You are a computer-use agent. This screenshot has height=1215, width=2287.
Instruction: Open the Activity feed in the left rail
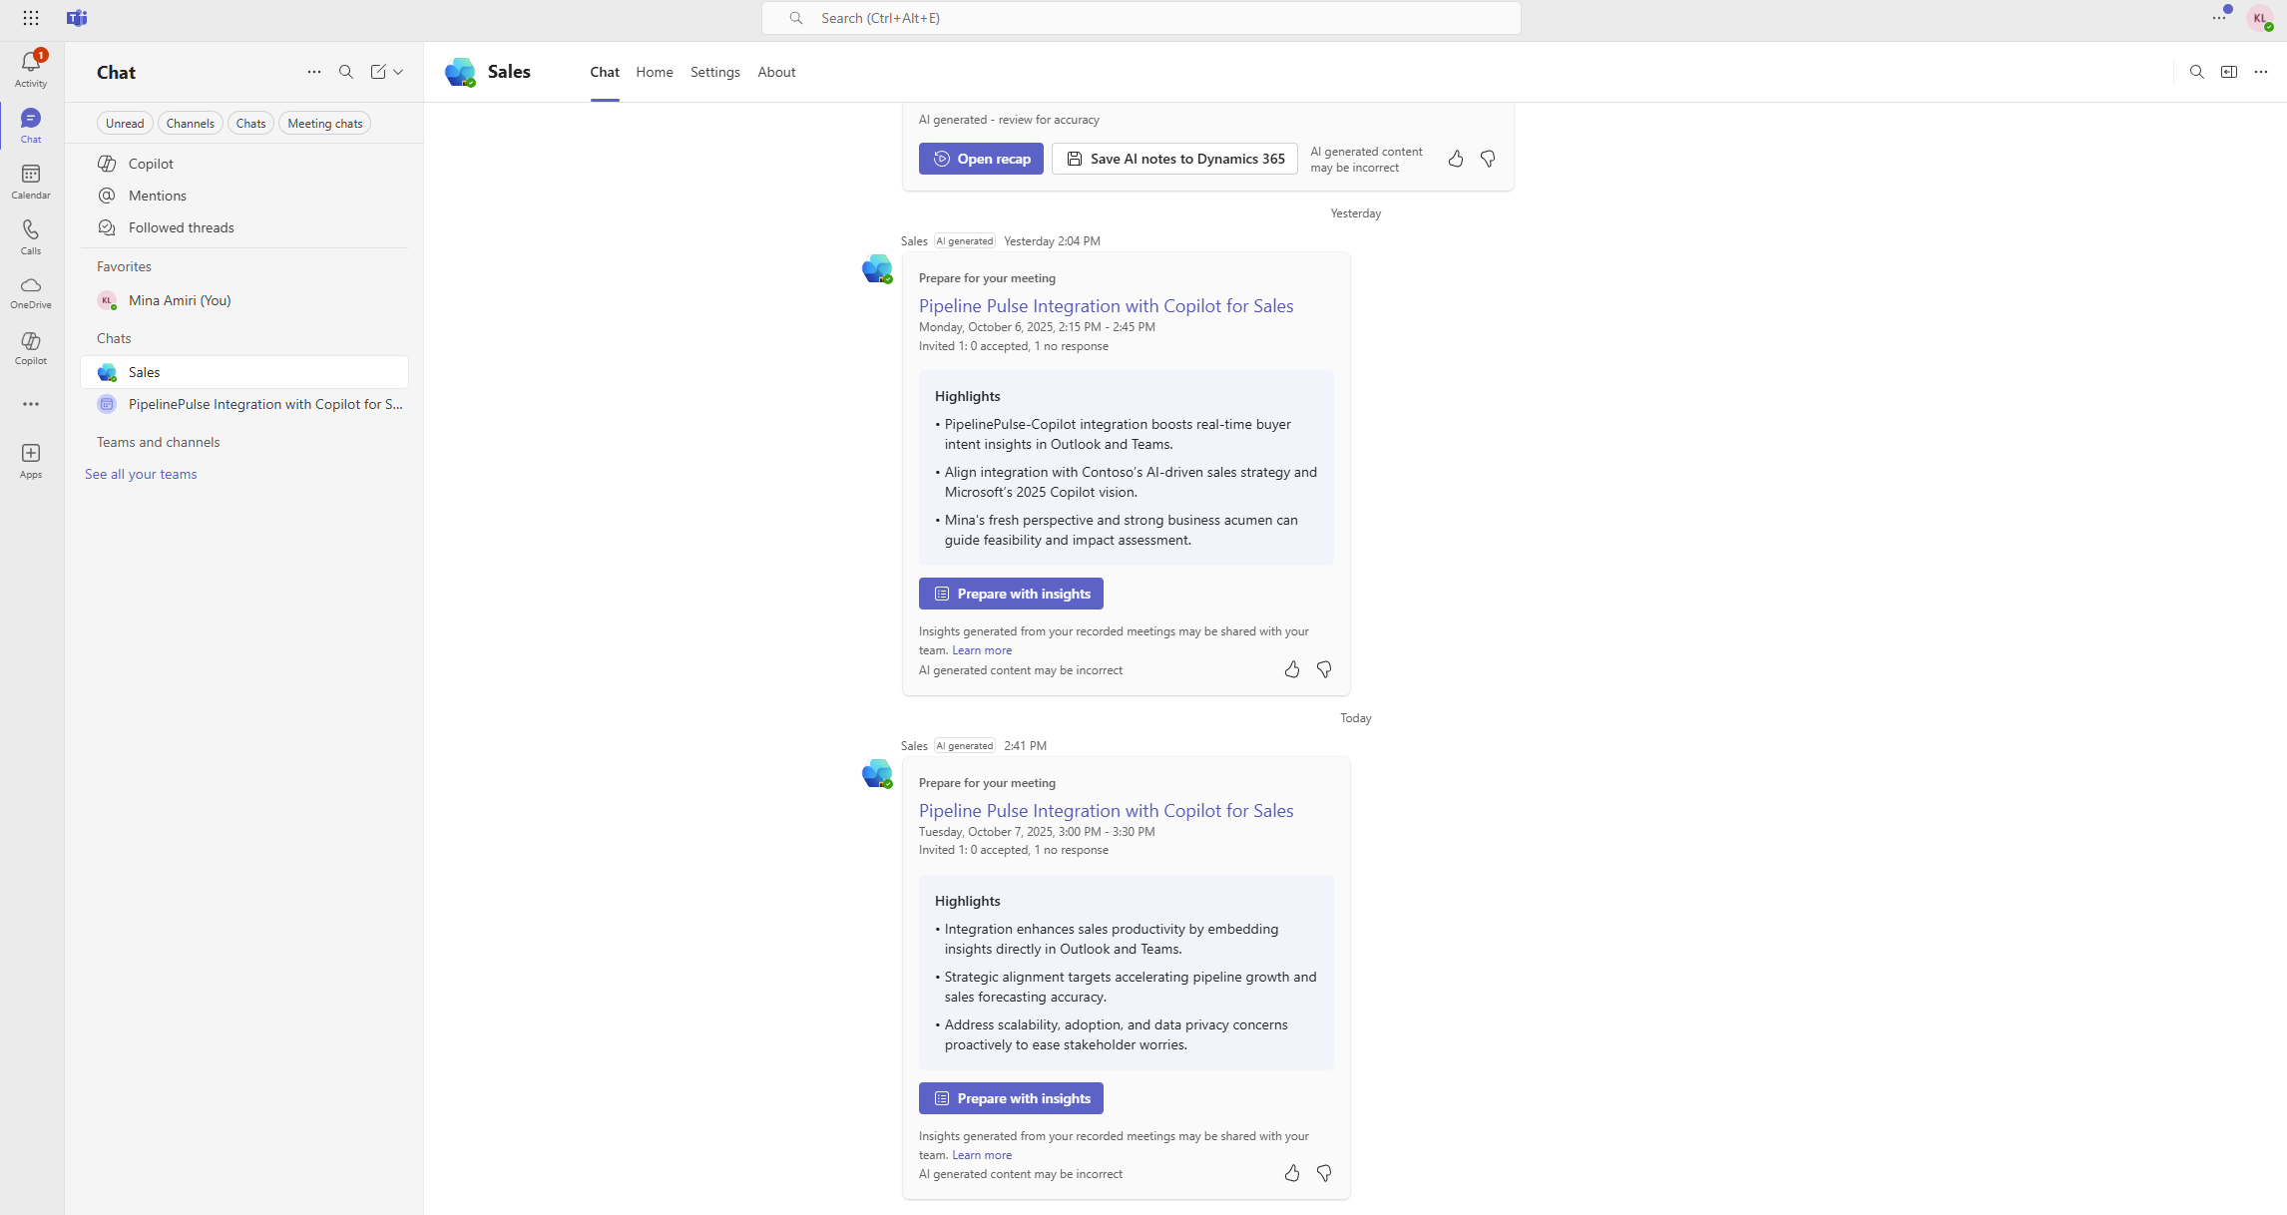point(30,66)
